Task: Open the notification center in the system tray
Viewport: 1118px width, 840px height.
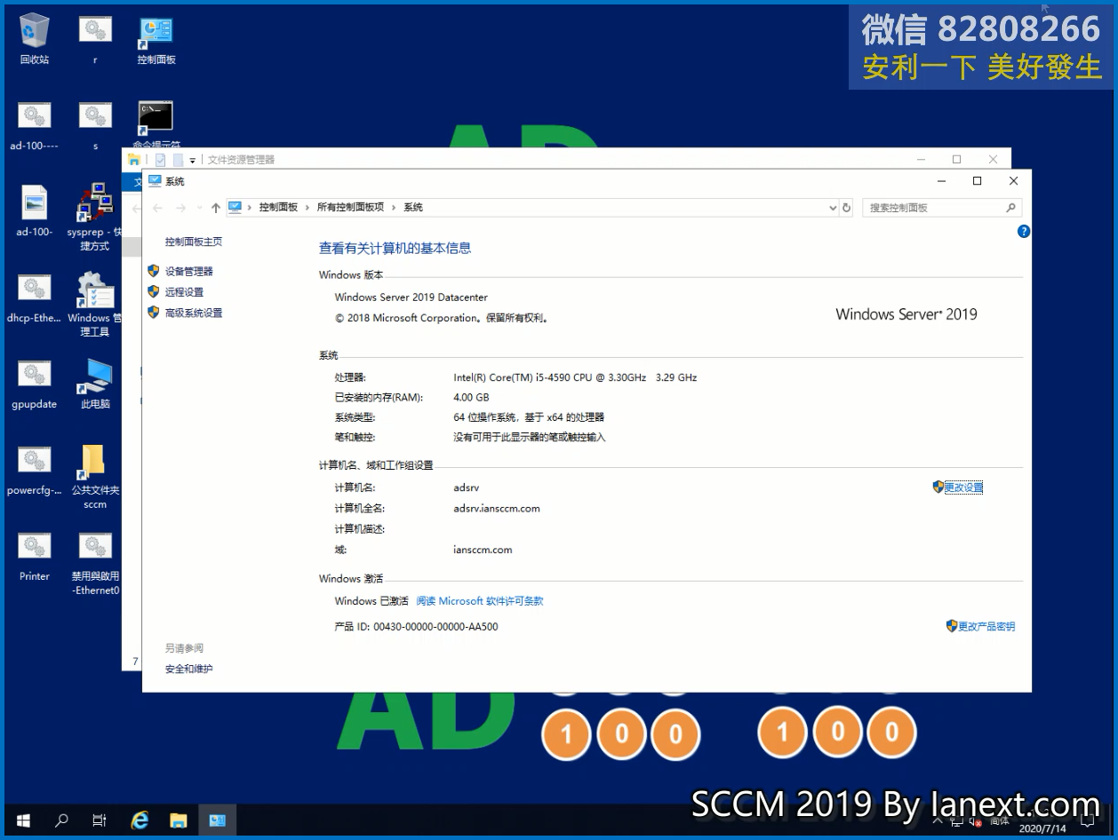Action: pos(1086,820)
